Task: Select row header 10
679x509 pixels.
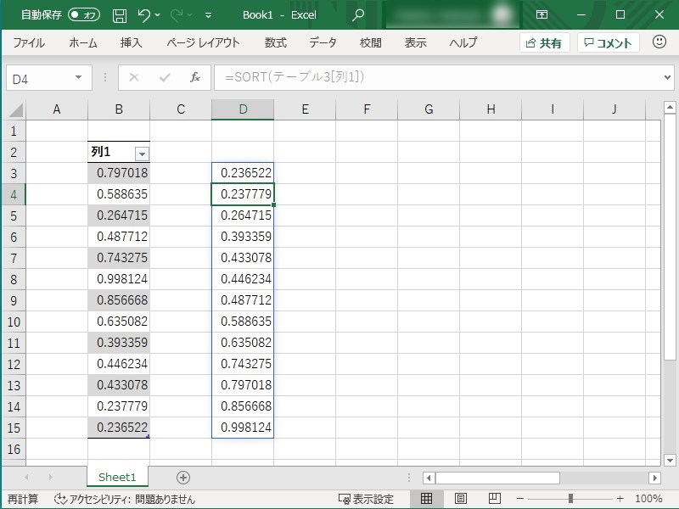Action: 14,322
